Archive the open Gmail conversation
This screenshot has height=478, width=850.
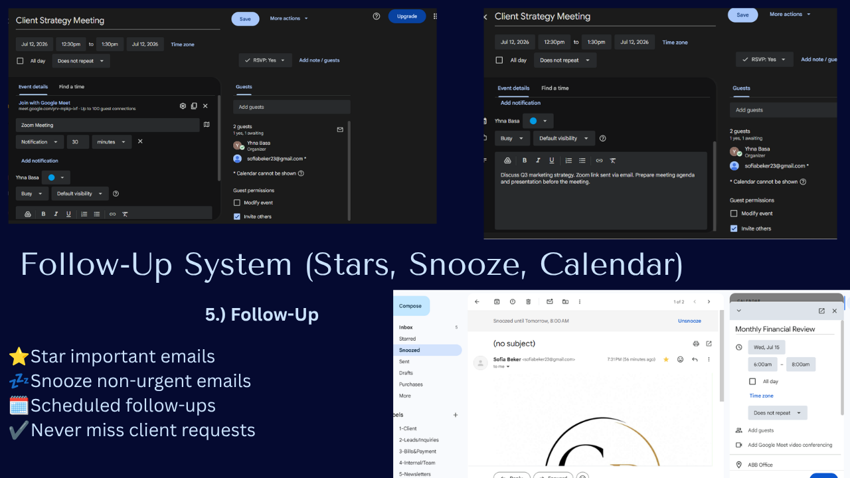497,301
